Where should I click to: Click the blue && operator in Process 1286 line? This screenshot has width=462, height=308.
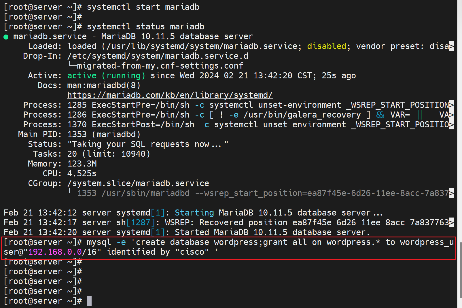point(380,115)
